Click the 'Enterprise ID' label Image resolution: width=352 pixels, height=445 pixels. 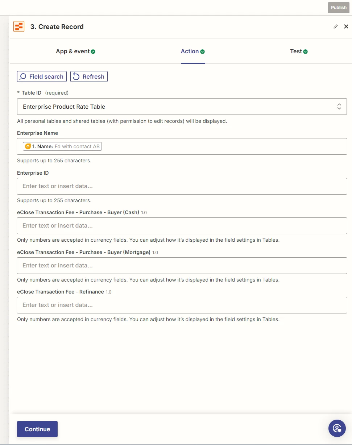pyautogui.click(x=33, y=173)
